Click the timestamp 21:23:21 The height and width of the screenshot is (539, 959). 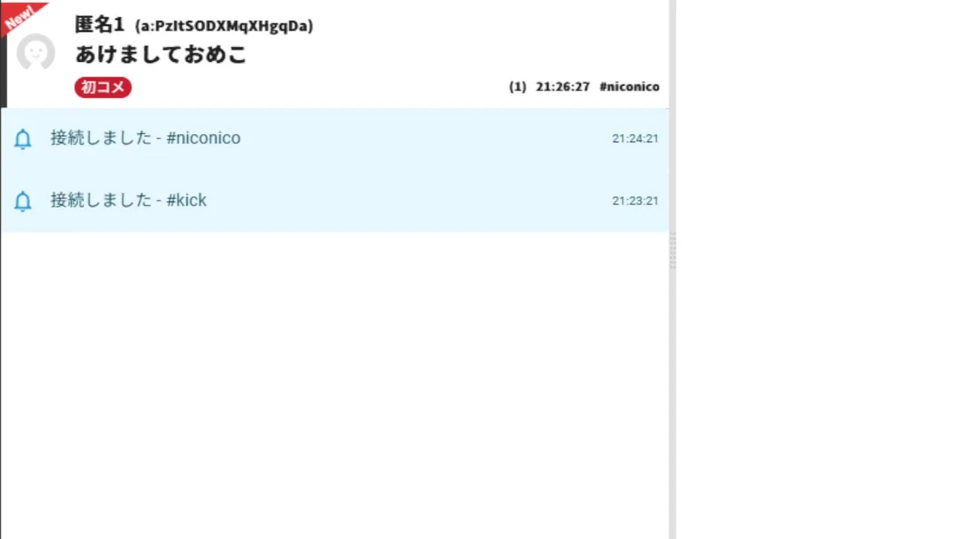tap(635, 201)
